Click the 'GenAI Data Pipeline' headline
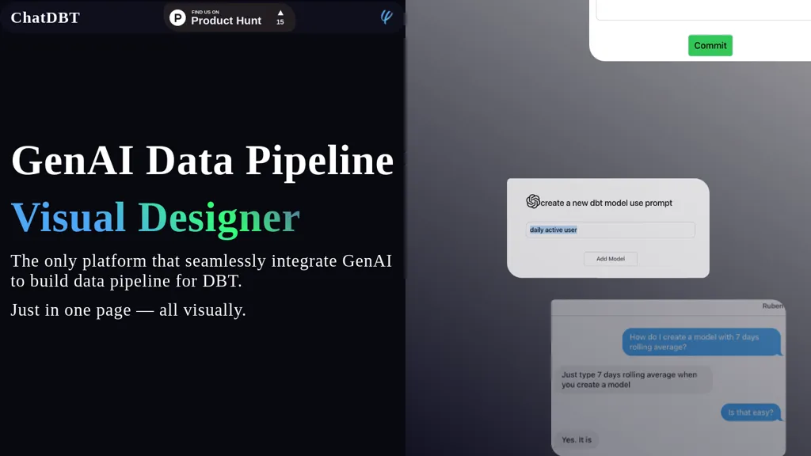The width and height of the screenshot is (811, 456). point(202,160)
